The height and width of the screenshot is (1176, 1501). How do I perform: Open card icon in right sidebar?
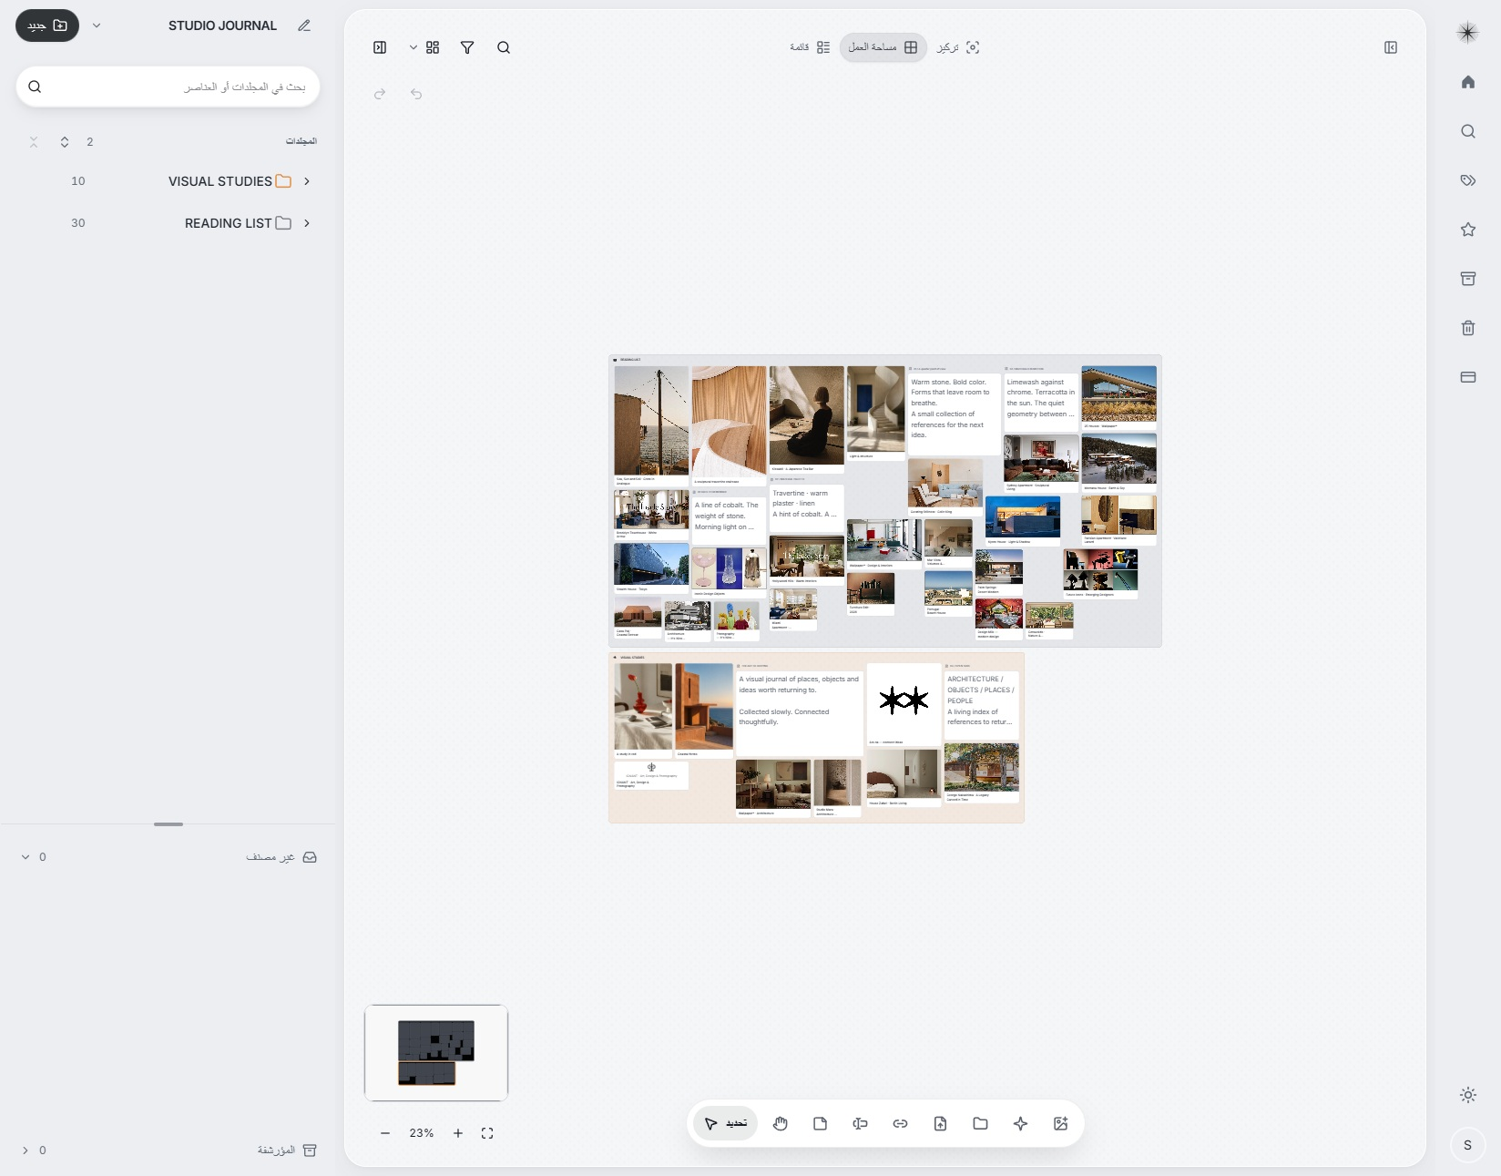tap(1468, 377)
